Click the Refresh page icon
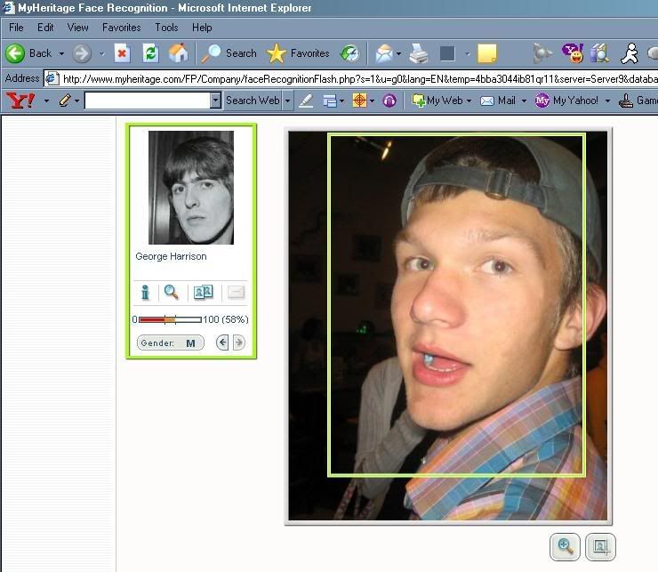 point(150,53)
